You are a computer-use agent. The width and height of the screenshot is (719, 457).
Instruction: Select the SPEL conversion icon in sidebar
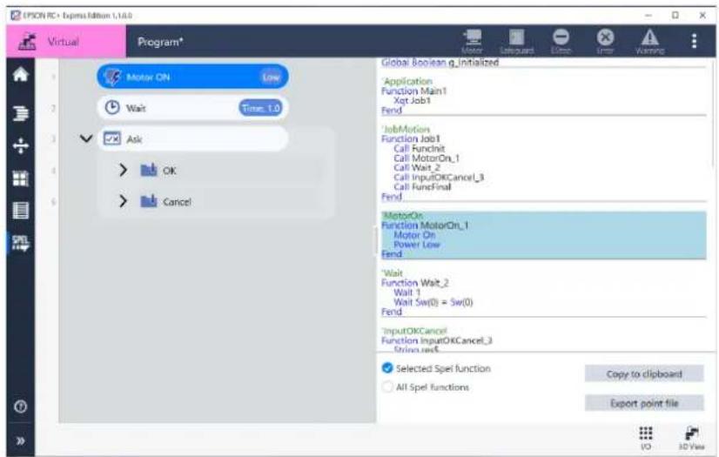[x=20, y=243]
